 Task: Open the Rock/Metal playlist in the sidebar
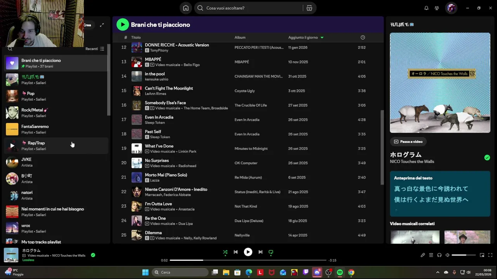(56, 113)
